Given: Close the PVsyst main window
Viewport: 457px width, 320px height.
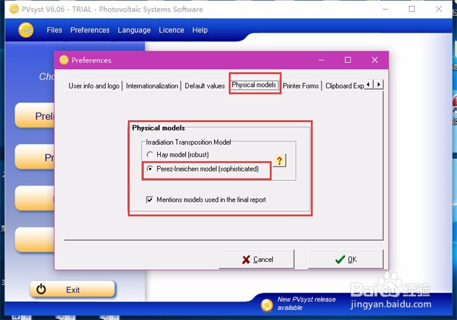Looking at the screenshot, I should click(x=439, y=9).
